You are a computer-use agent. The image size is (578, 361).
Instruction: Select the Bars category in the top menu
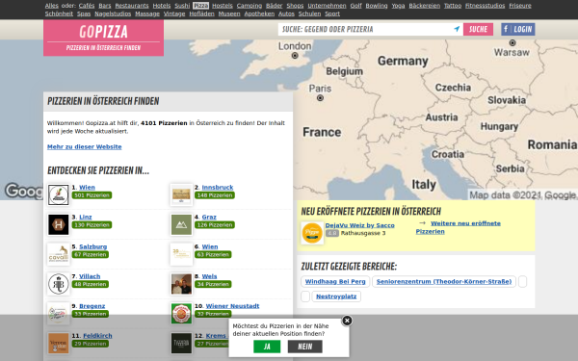point(105,6)
